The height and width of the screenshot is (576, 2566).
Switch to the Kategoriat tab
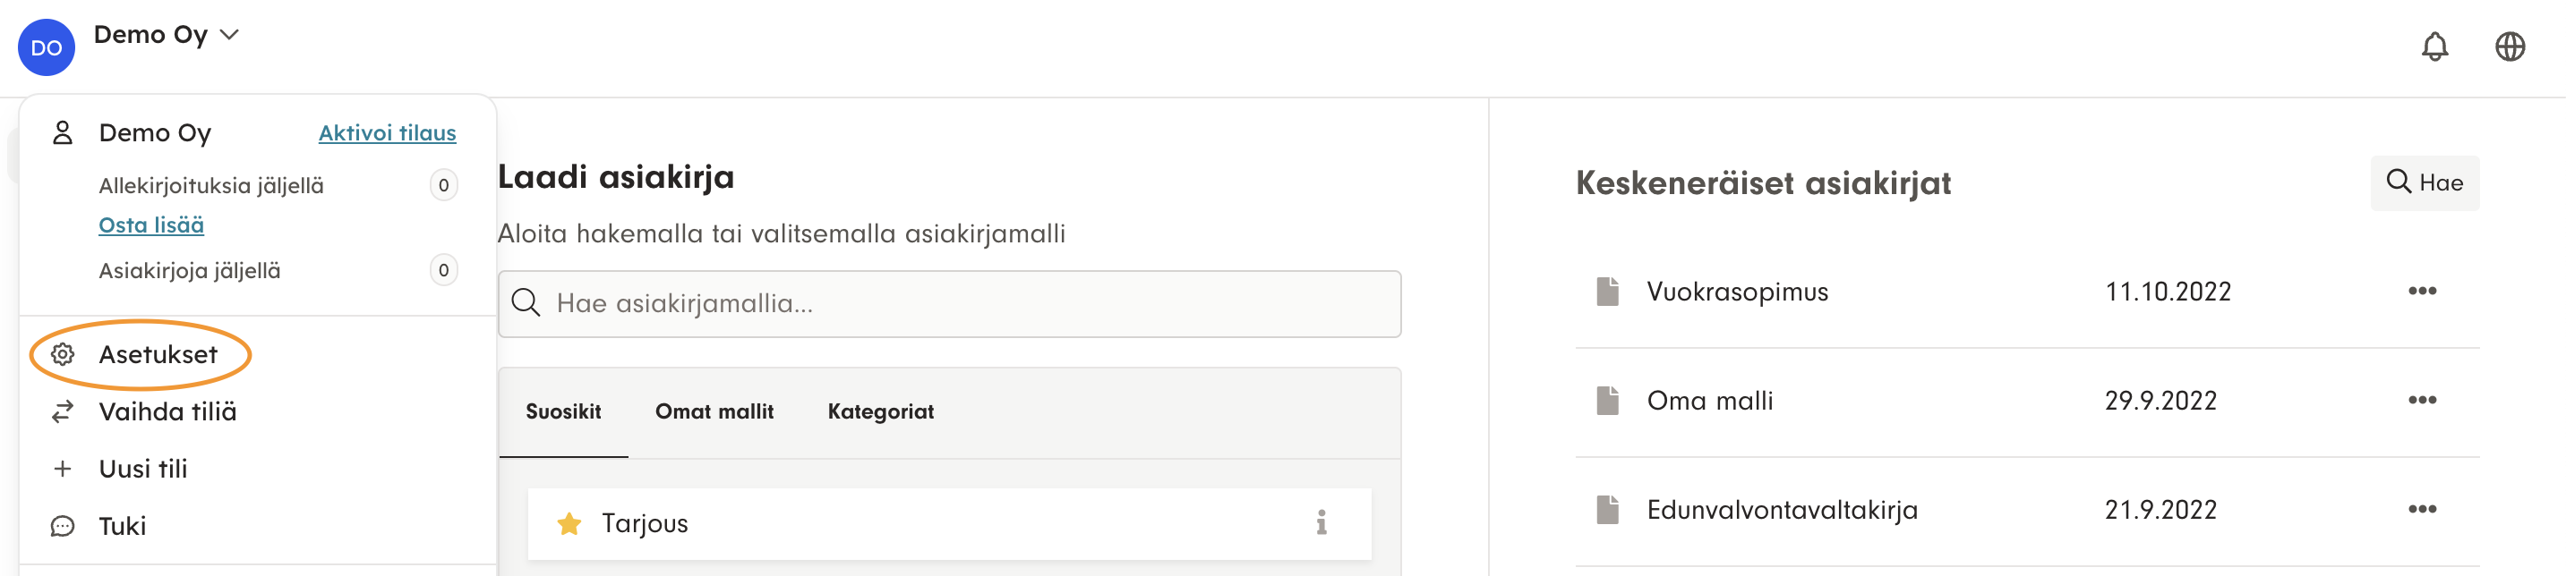click(x=879, y=411)
